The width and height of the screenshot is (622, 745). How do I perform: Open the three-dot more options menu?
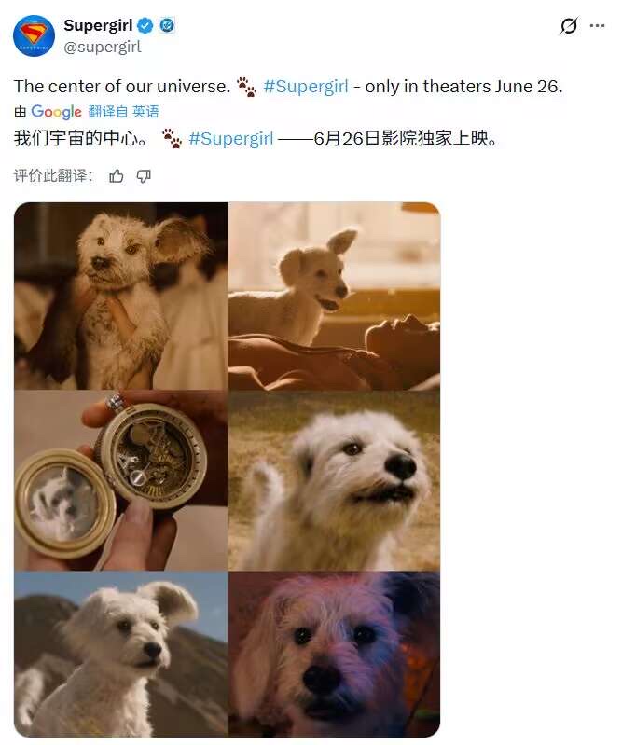597,26
